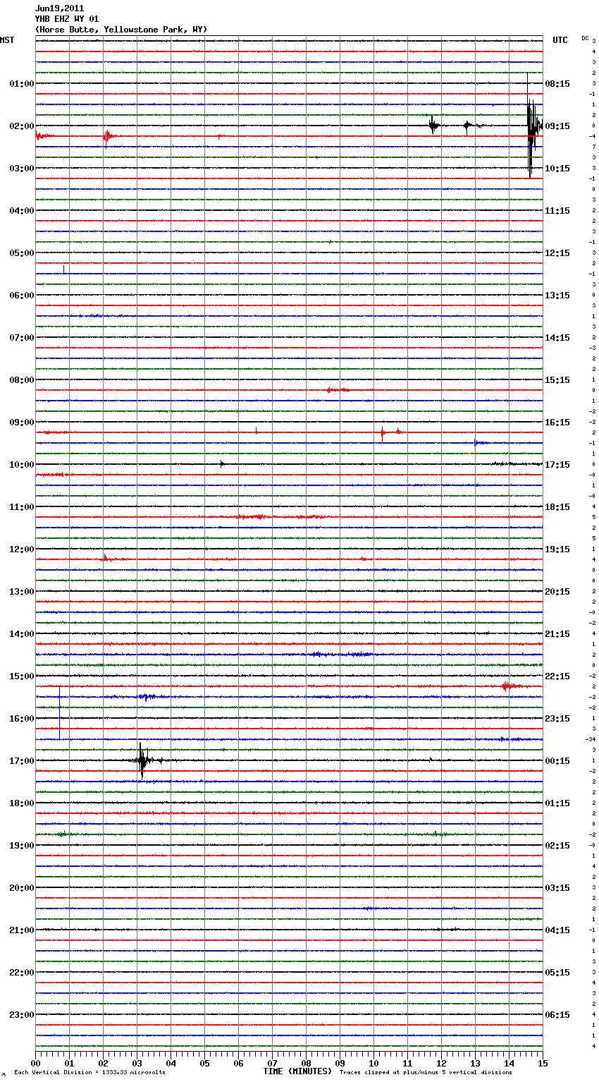Click the red spike near minute 10 on the 16:15 trace
Viewport: 599px width, 1082px height.
click(x=383, y=432)
